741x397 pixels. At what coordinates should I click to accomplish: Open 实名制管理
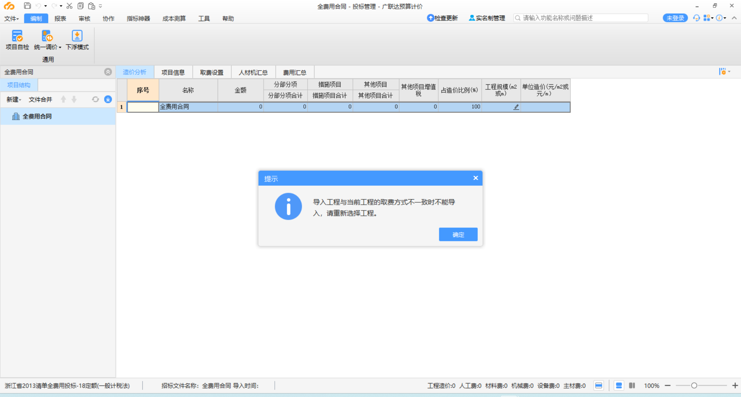(487, 18)
